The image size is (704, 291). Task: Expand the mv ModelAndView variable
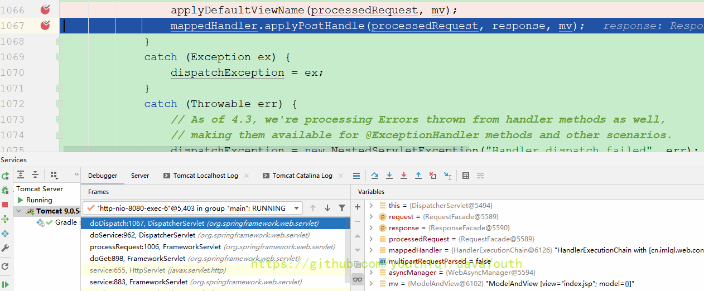[371, 284]
